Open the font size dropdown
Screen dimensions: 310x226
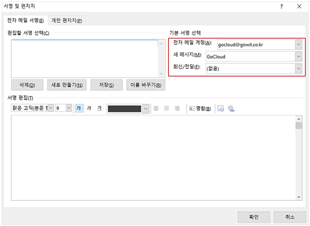coord(68,109)
